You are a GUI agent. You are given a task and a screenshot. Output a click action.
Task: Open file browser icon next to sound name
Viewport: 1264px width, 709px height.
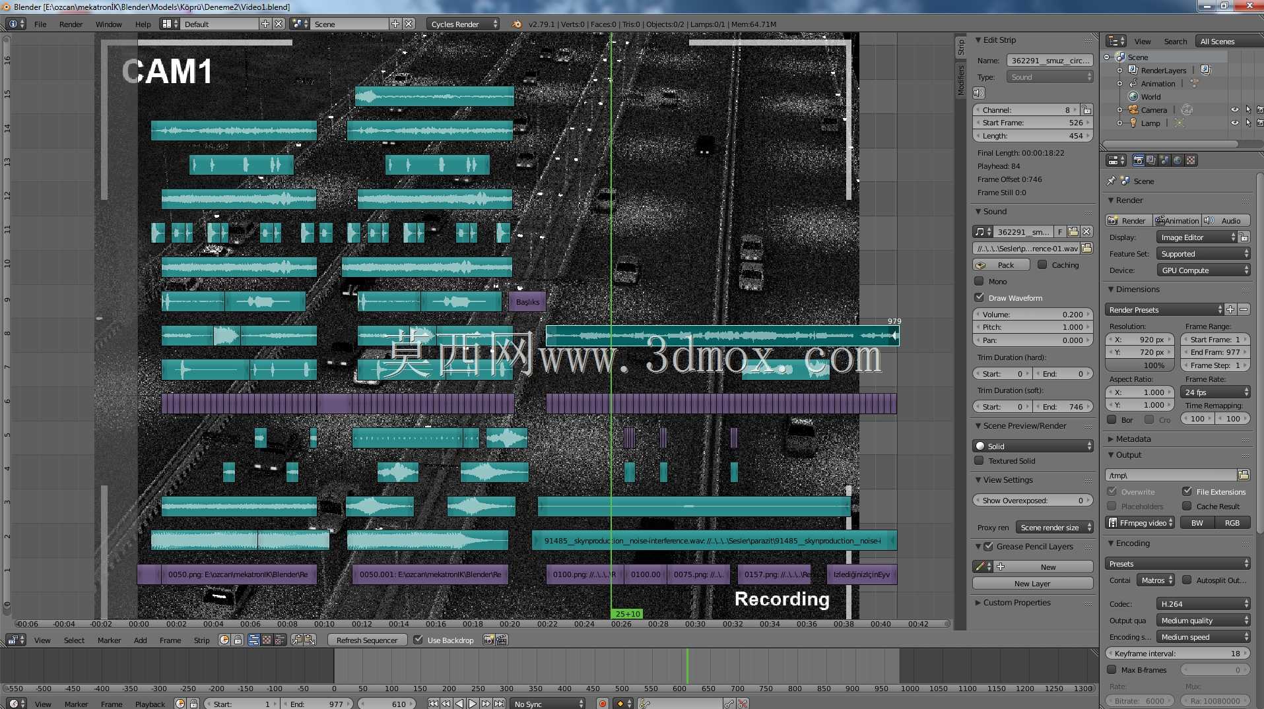coord(1073,231)
